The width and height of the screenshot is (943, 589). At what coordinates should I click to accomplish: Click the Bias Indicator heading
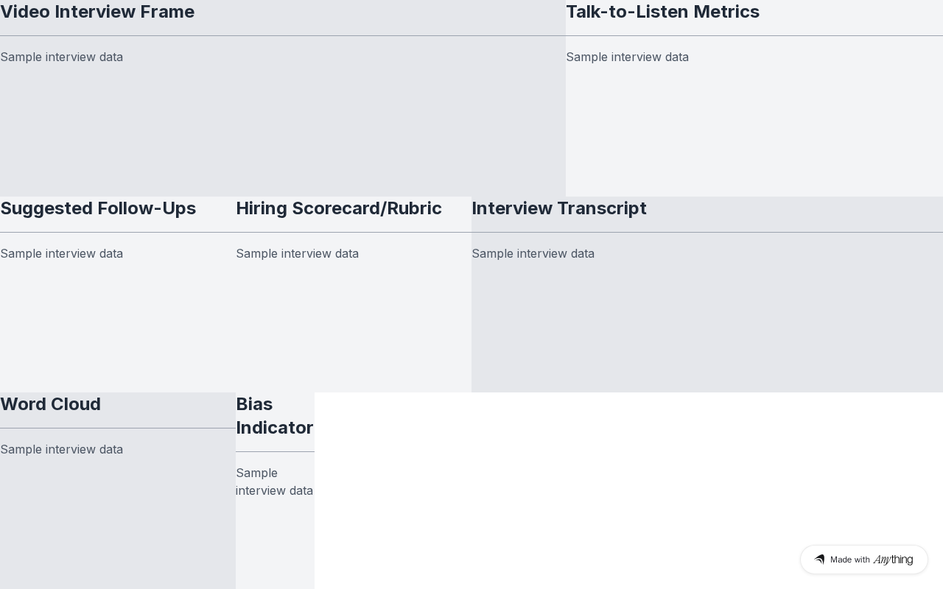(x=275, y=416)
